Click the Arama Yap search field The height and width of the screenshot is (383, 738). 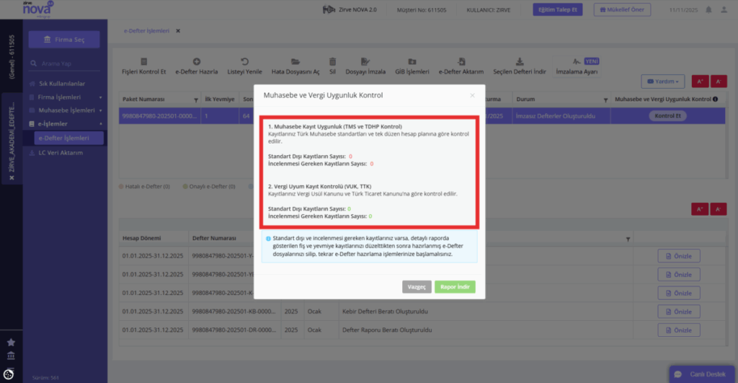[64, 63]
